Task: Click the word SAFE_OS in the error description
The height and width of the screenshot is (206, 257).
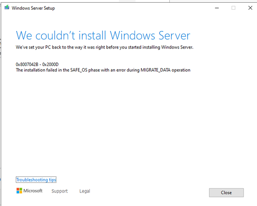Action: coord(79,70)
